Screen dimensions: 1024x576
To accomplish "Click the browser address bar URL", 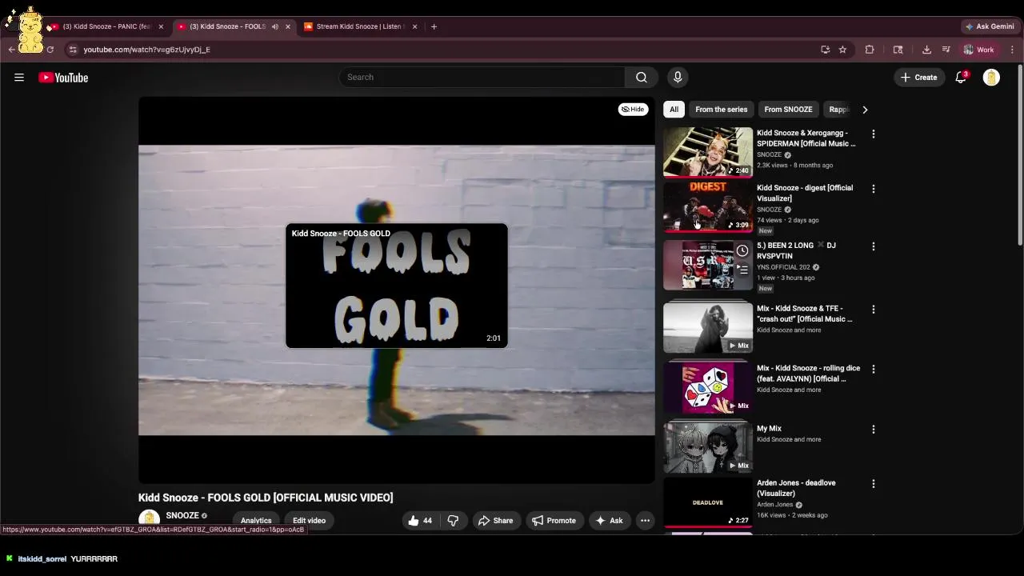I will [x=147, y=50].
